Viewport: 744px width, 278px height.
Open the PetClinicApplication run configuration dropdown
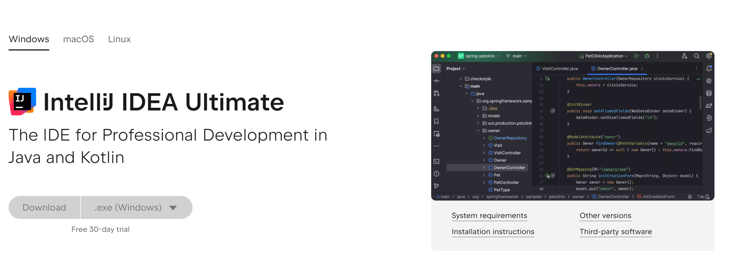coord(603,56)
